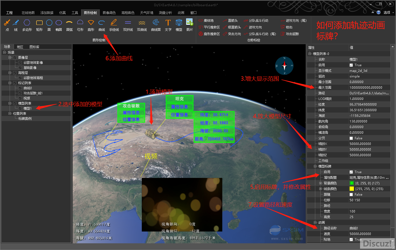Pick the 矩形 rectangle tool
Viewport: 396px width, 250px height.
pos(39,25)
